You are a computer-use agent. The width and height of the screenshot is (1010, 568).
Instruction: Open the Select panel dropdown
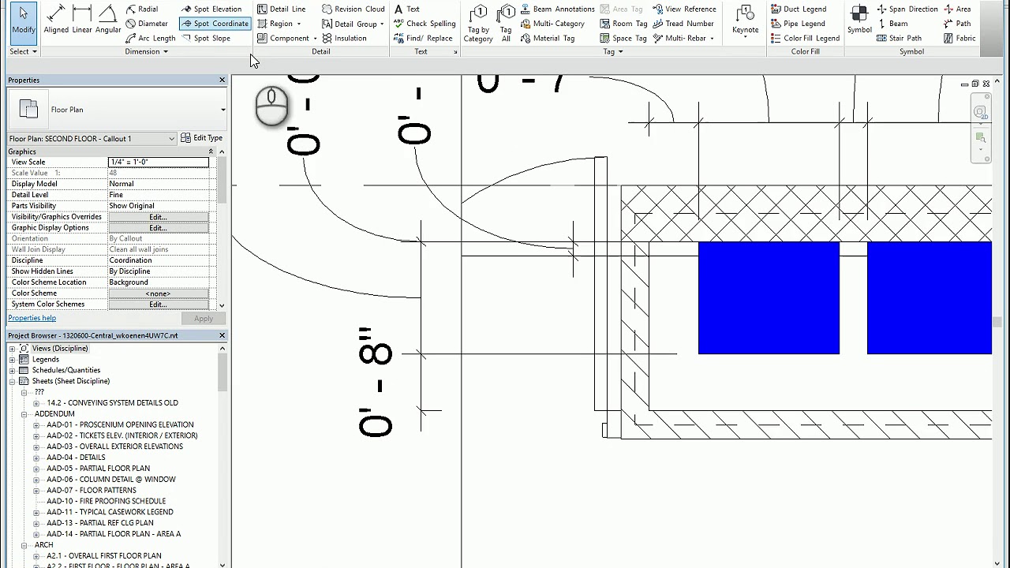24,51
